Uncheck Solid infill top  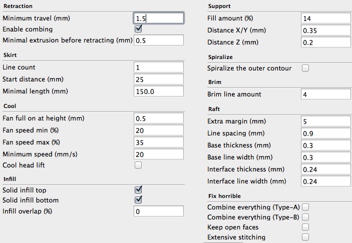click(x=138, y=190)
